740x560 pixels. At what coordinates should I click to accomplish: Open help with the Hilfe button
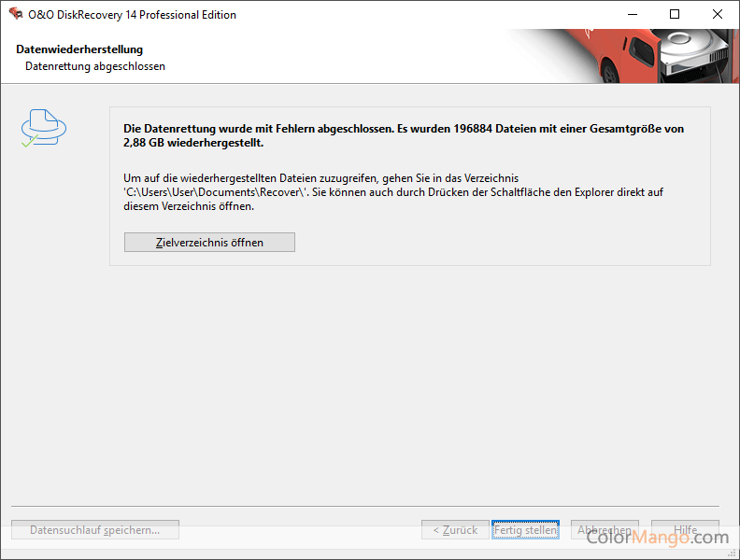click(685, 530)
